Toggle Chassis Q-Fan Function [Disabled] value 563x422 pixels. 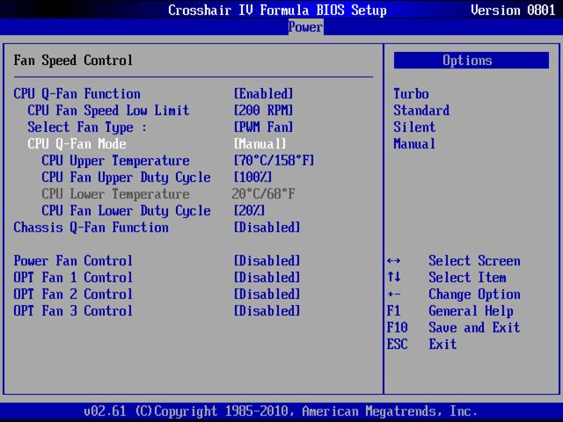(267, 228)
